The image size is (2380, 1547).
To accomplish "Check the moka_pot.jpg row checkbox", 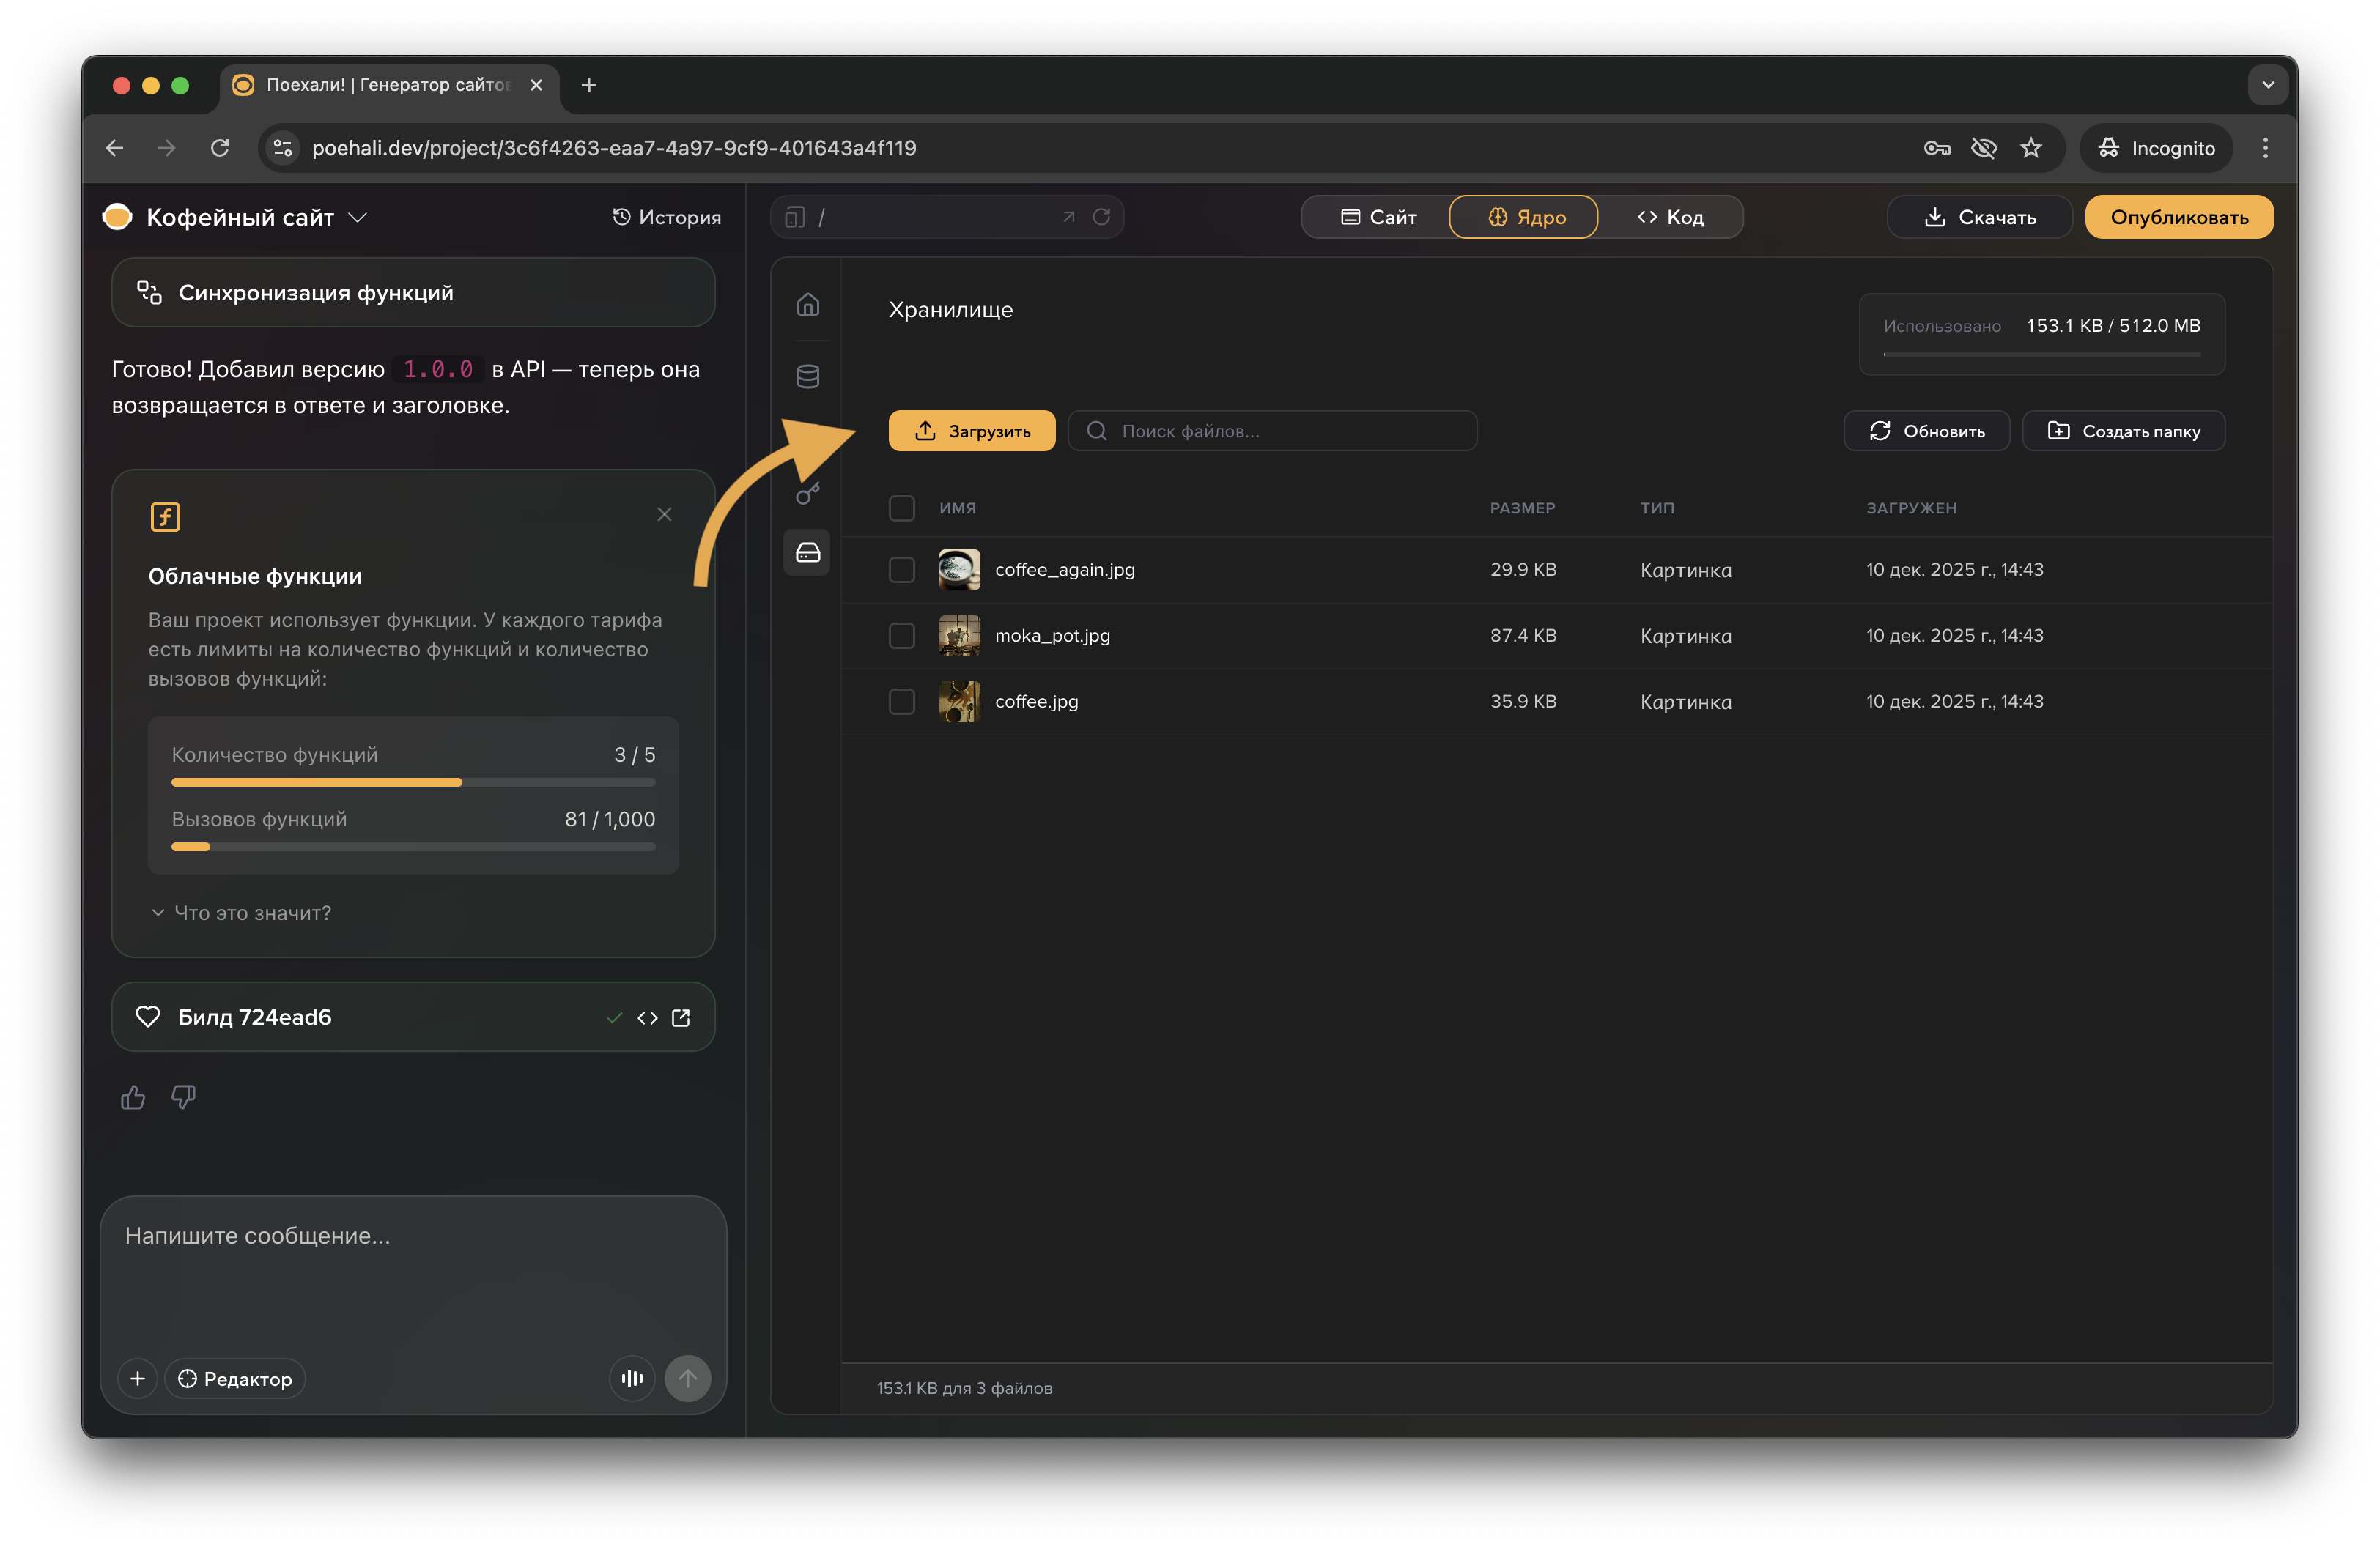I will 901,636.
